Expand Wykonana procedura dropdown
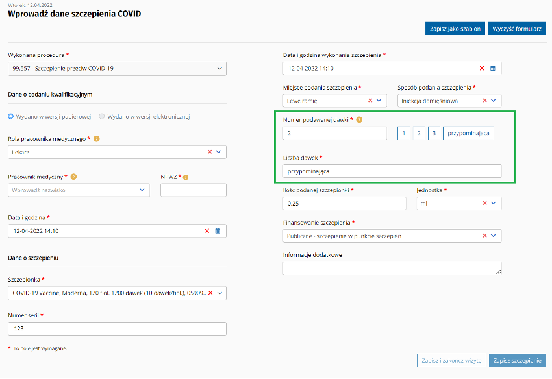 point(219,68)
